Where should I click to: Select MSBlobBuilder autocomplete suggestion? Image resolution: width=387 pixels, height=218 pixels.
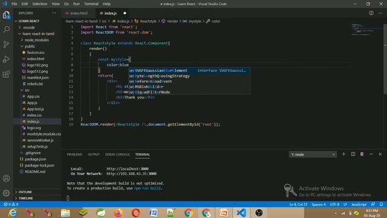pyautogui.click(x=189, y=87)
